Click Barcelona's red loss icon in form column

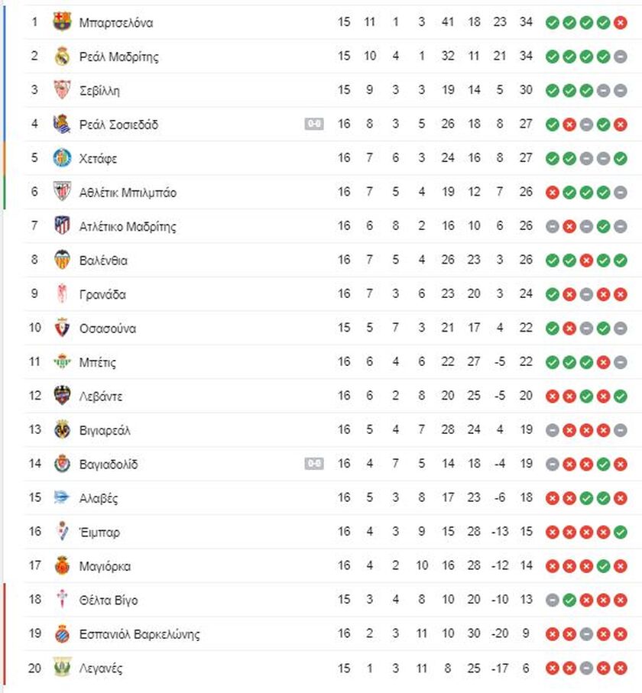(x=621, y=23)
